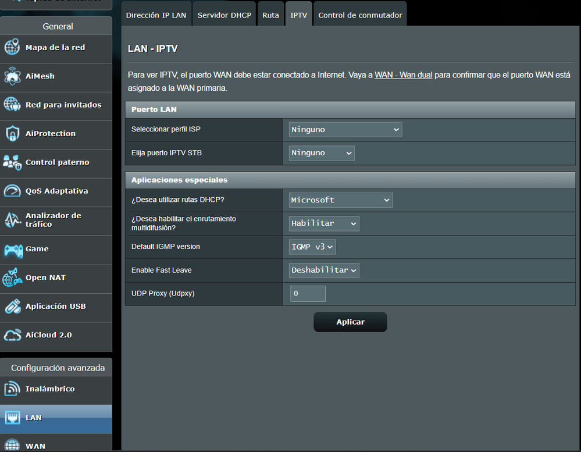Toggle the Enable Fast Leave dropdown
Viewport: 581px width, 452px height.
pyautogui.click(x=324, y=271)
